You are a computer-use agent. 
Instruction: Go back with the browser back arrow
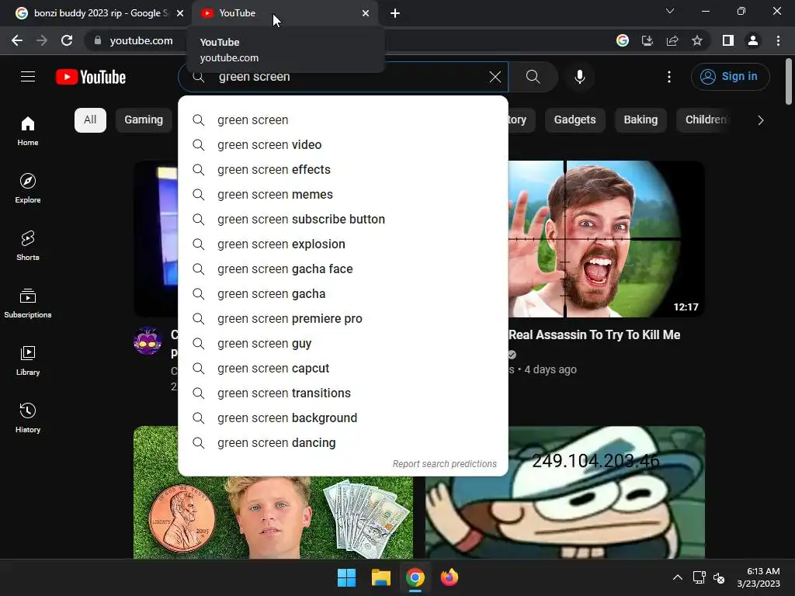(17, 40)
